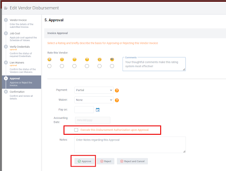Screen dimensions: 226x171
Task: Go to Confirmation step
Action: point(21,95)
